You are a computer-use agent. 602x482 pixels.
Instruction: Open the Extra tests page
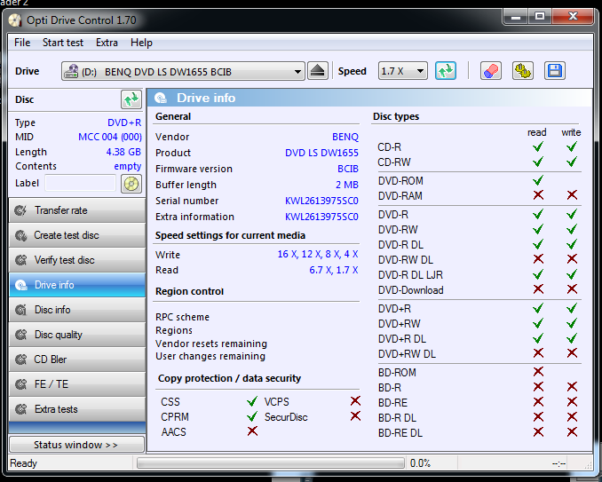77,409
